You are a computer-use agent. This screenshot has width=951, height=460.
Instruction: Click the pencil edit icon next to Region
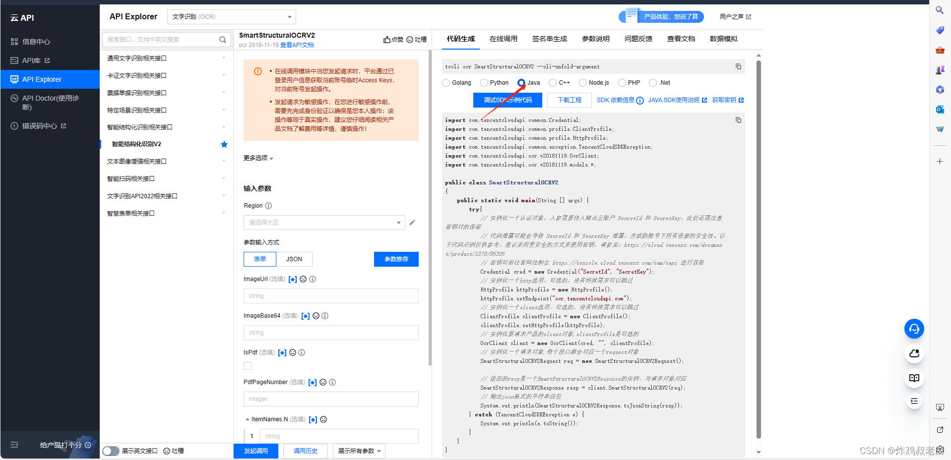pyautogui.click(x=412, y=223)
